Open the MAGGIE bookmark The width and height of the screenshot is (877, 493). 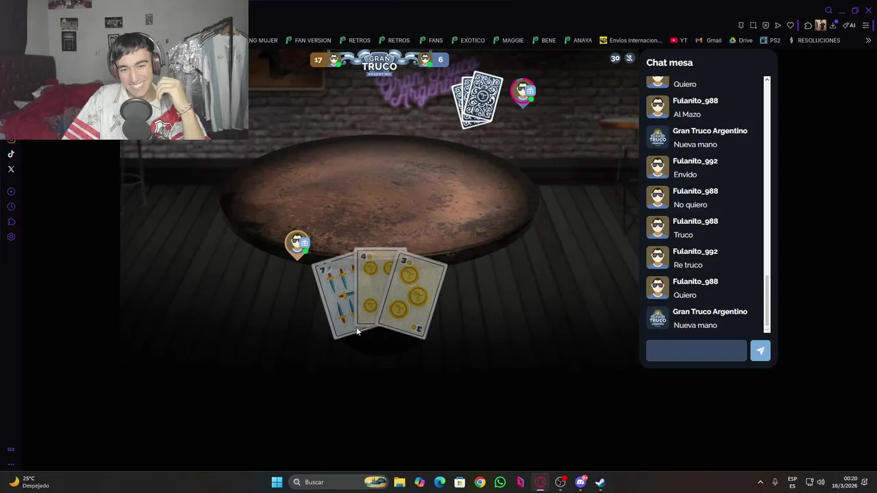(508, 40)
